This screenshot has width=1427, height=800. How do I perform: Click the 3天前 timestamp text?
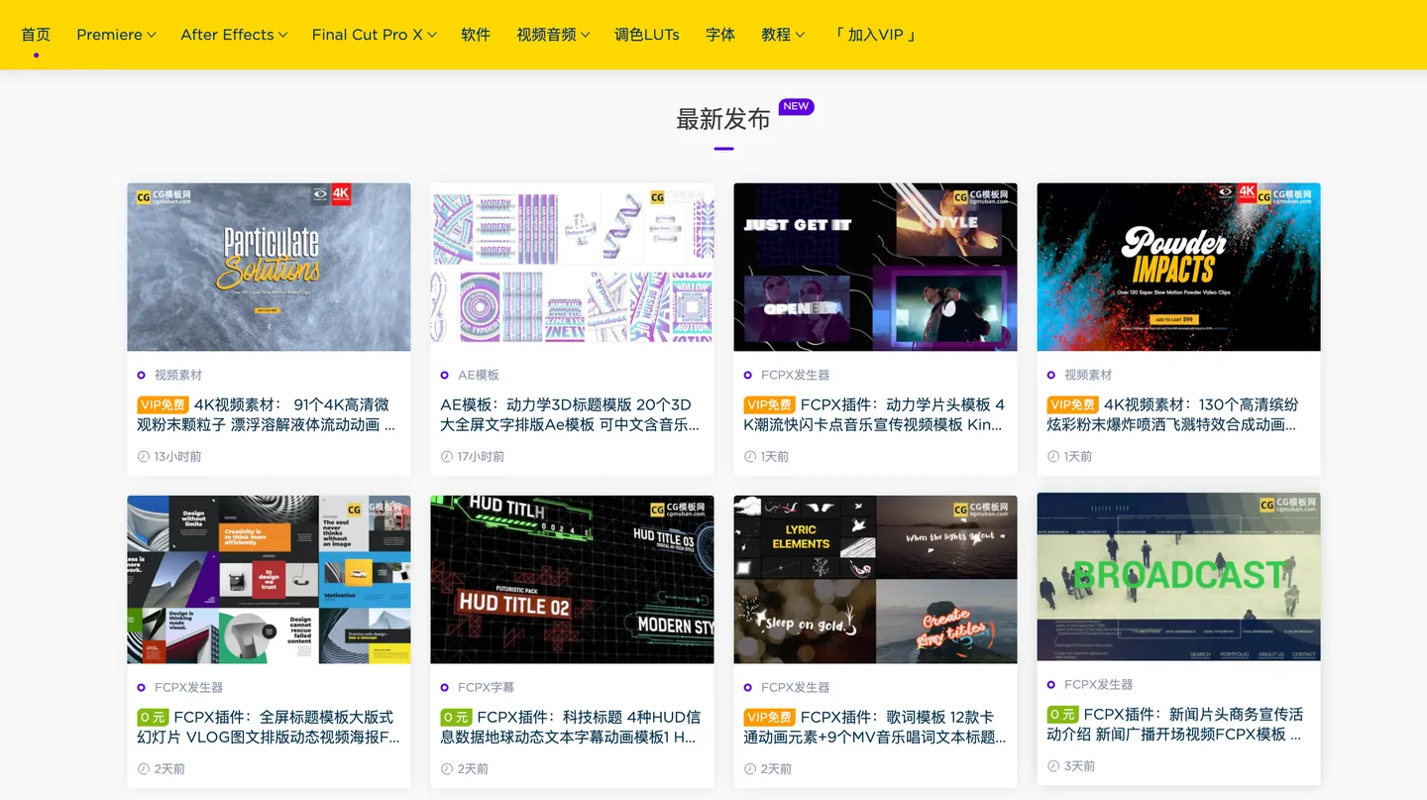(1079, 766)
